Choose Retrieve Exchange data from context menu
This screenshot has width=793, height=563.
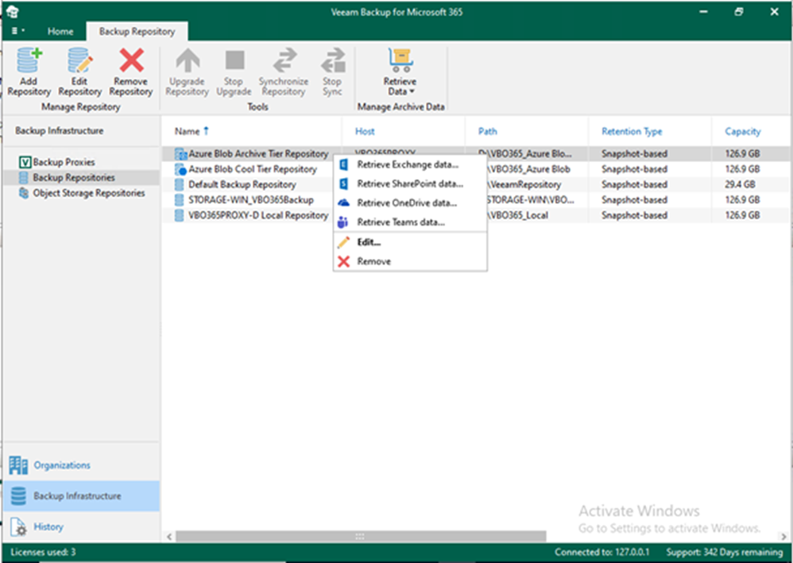tap(410, 164)
